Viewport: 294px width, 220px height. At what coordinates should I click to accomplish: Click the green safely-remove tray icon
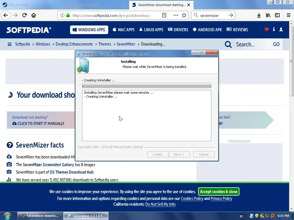click(x=267, y=216)
